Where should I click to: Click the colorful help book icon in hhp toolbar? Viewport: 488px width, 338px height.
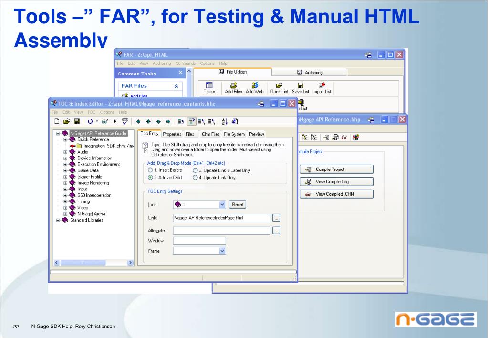click(x=356, y=137)
